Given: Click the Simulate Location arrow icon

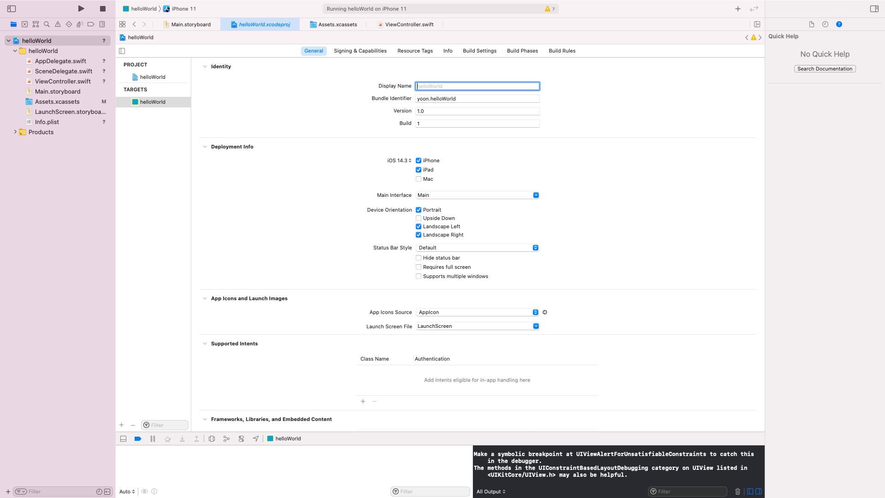Looking at the screenshot, I should tap(256, 439).
